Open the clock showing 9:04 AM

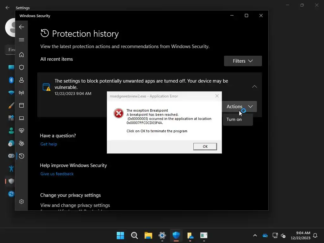coord(301,235)
